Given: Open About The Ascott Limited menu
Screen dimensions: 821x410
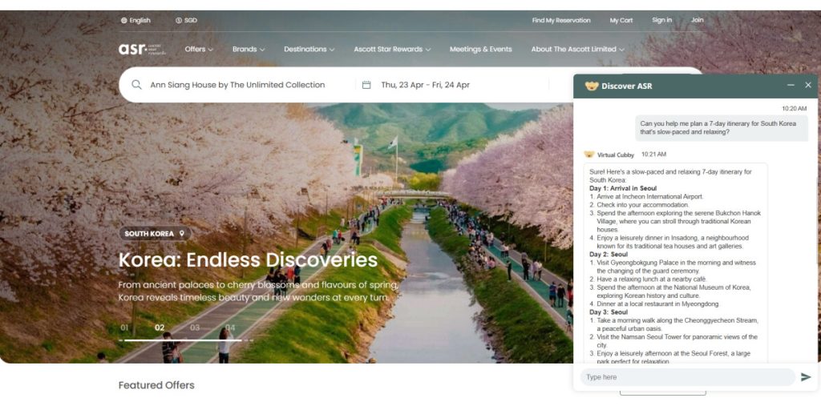Looking at the screenshot, I should point(577,50).
